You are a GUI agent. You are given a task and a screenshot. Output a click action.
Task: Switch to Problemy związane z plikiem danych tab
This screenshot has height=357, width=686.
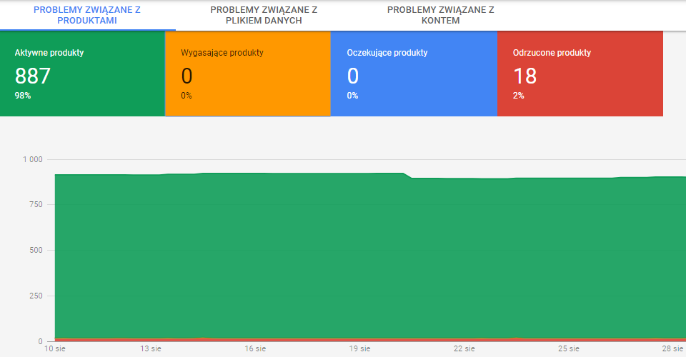(x=264, y=15)
